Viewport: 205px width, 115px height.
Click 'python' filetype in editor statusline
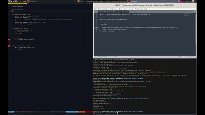point(53,112)
